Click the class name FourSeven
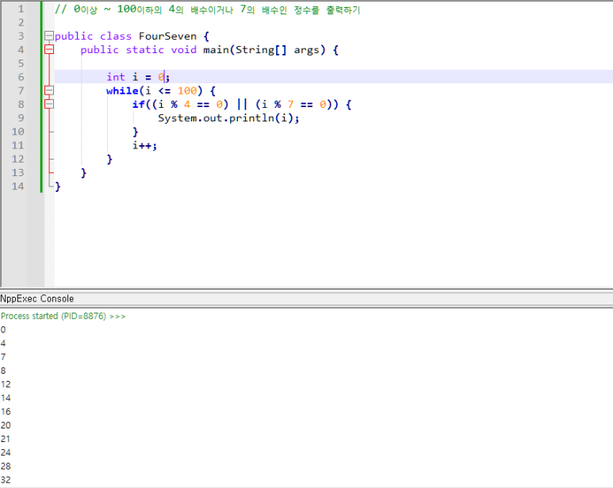The height and width of the screenshot is (488, 613). pos(167,37)
